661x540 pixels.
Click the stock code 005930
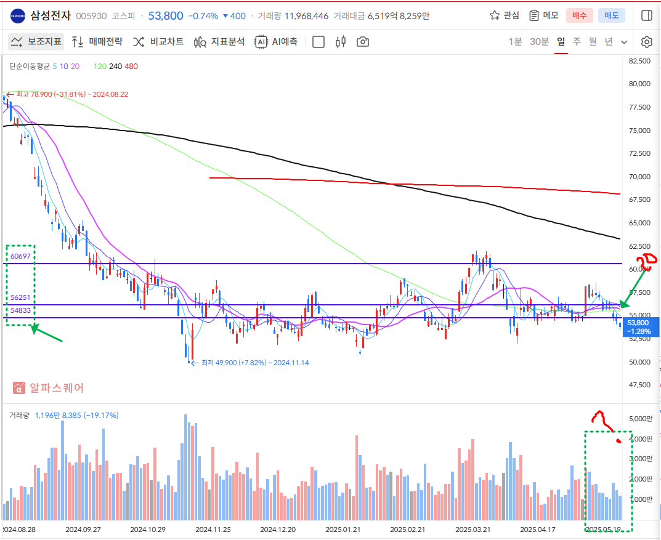point(91,16)
